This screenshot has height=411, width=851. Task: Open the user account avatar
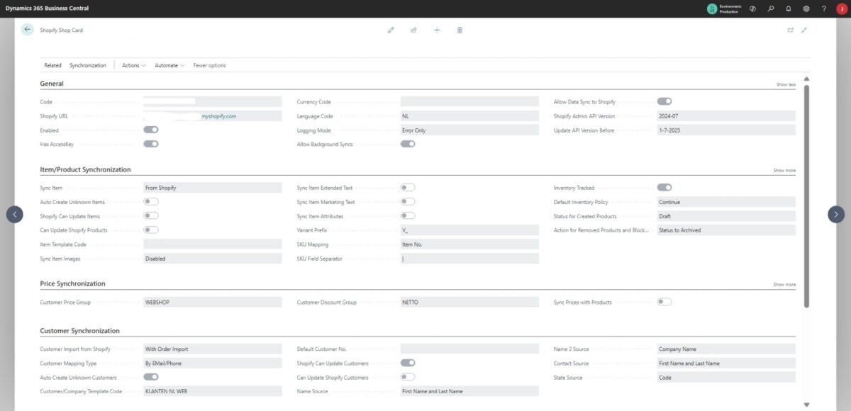(x=842, y=9)
